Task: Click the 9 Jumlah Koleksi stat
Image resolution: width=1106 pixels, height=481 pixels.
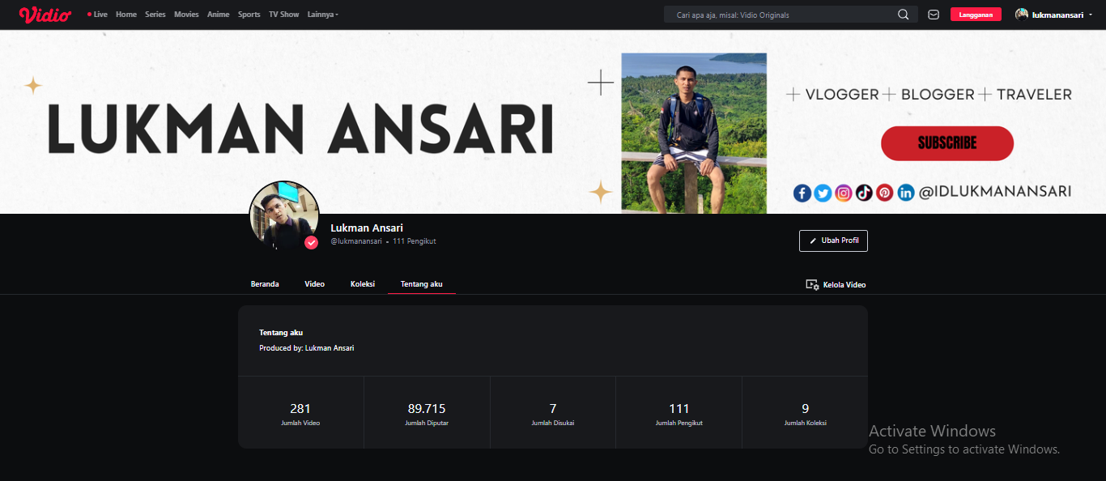Action: (805, 413)
